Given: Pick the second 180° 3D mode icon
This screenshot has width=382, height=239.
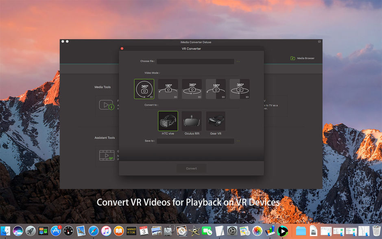Looking at the screenshot, I should (x=216, y=89).
